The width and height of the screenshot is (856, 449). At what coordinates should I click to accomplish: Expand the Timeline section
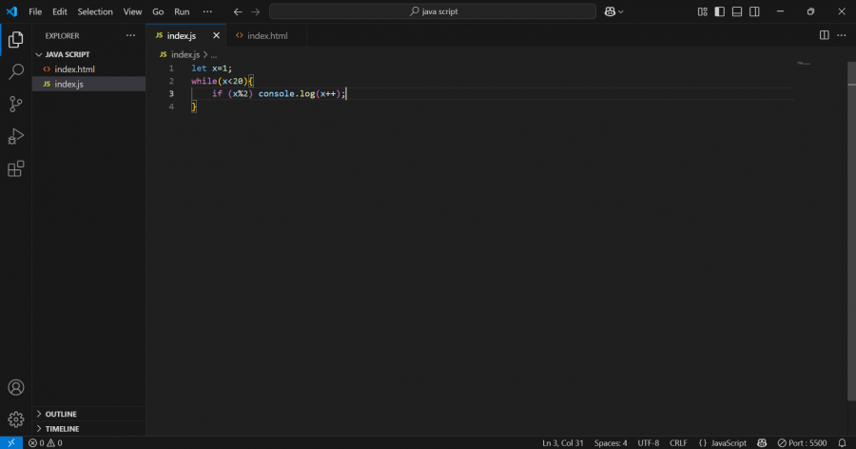click(x=62, y=429)
